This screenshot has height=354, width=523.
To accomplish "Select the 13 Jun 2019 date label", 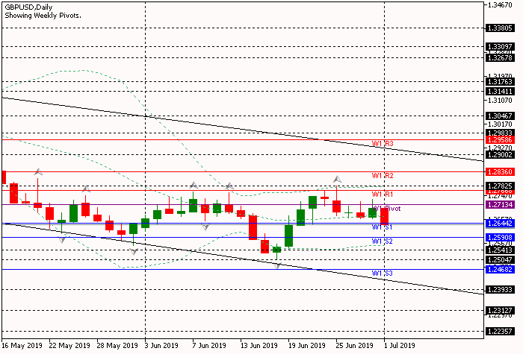I will click(x=257, y=346).
